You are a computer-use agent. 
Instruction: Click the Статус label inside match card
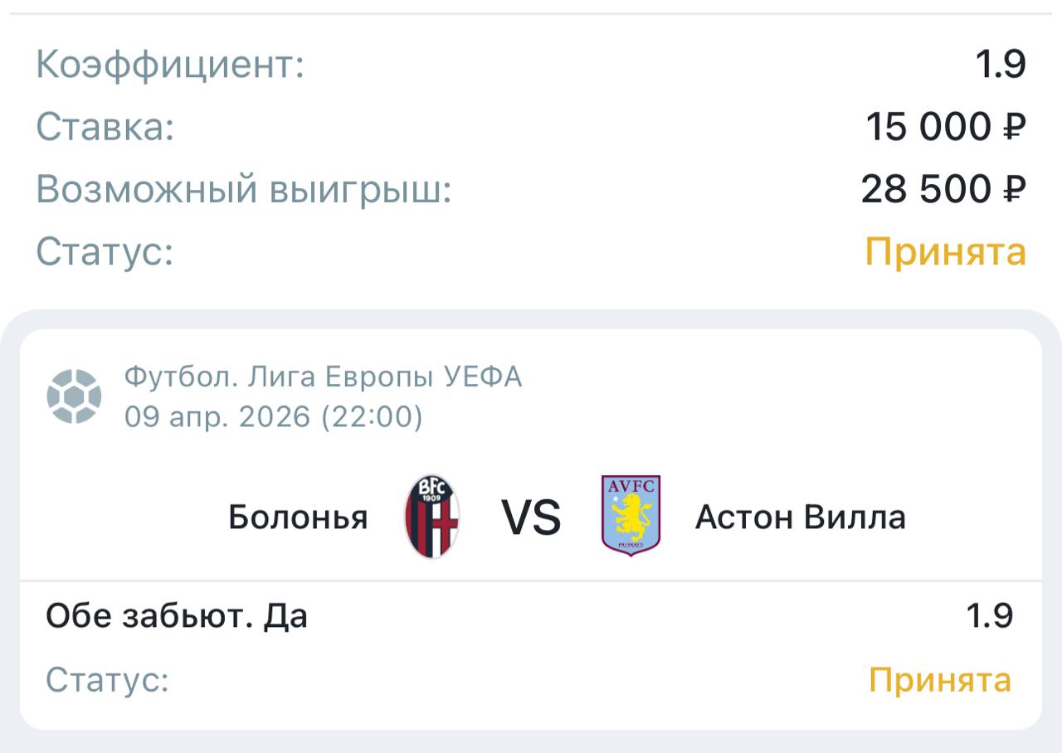coord(107,680)
